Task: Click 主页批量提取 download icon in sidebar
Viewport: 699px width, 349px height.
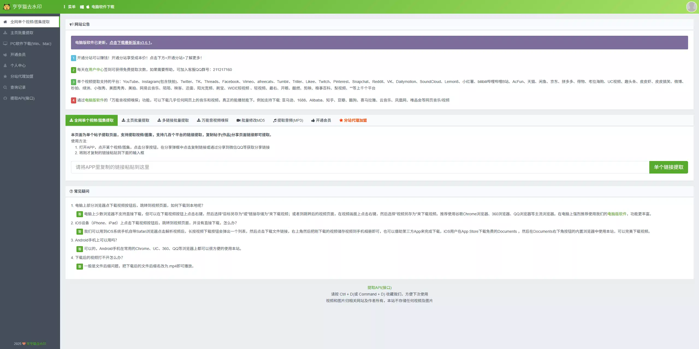Action: [5, 33]
